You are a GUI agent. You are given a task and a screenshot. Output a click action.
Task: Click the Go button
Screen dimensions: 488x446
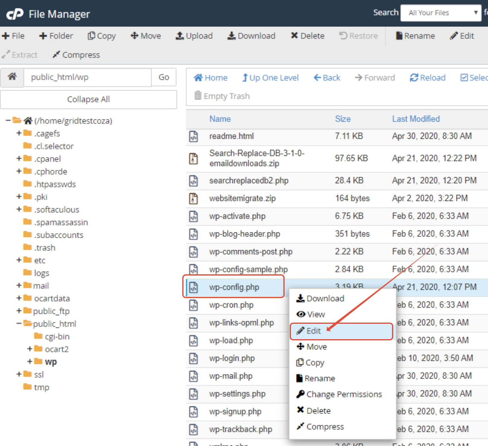tap(164, 77)
